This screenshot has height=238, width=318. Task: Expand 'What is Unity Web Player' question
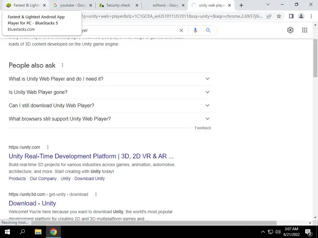pos(110,79)
